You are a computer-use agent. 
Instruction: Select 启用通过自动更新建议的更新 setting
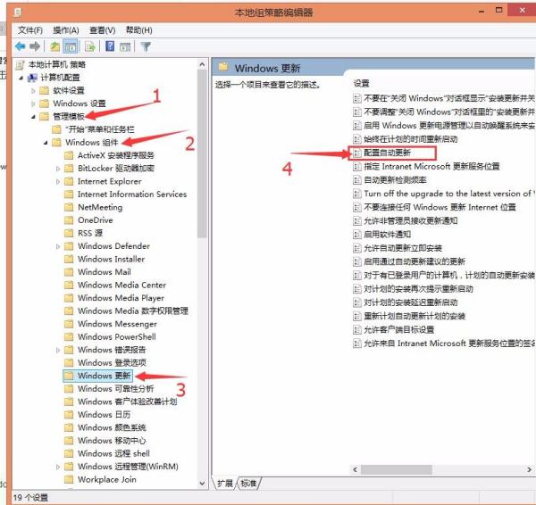[415, 261]
